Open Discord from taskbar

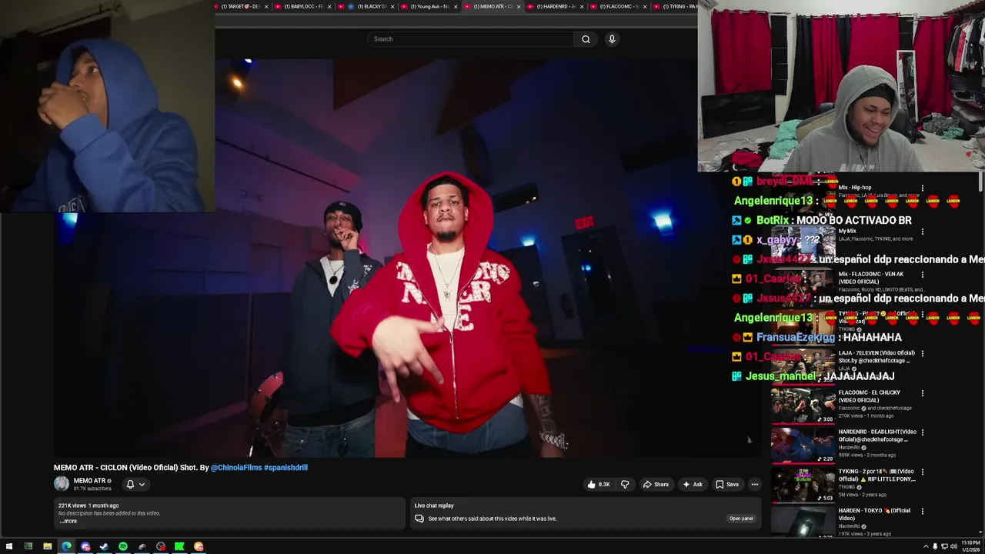pyautogui.click(x=85, y=546)
